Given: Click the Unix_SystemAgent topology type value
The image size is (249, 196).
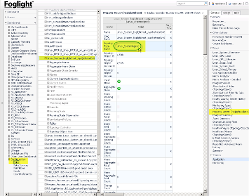Looking at the screenshot, I should tap(128, 46).
